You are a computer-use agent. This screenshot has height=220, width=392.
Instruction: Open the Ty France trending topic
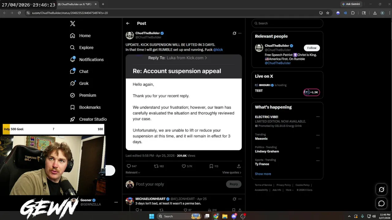(x=262, y=164)
